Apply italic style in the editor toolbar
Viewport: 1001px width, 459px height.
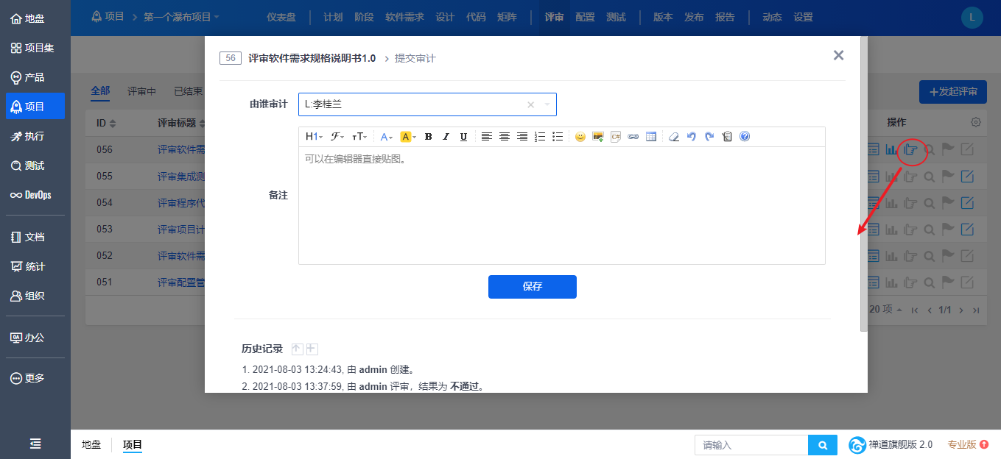446,137
